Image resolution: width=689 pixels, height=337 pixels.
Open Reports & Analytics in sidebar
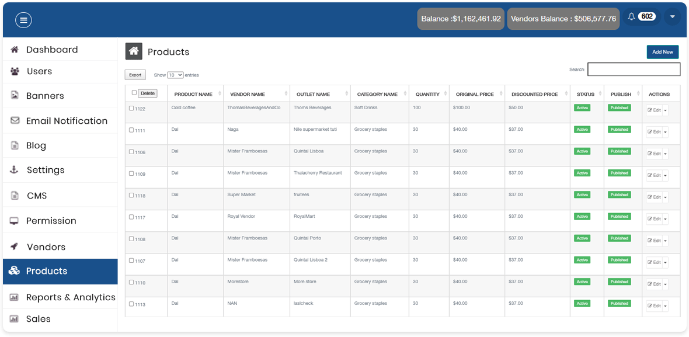70,297
